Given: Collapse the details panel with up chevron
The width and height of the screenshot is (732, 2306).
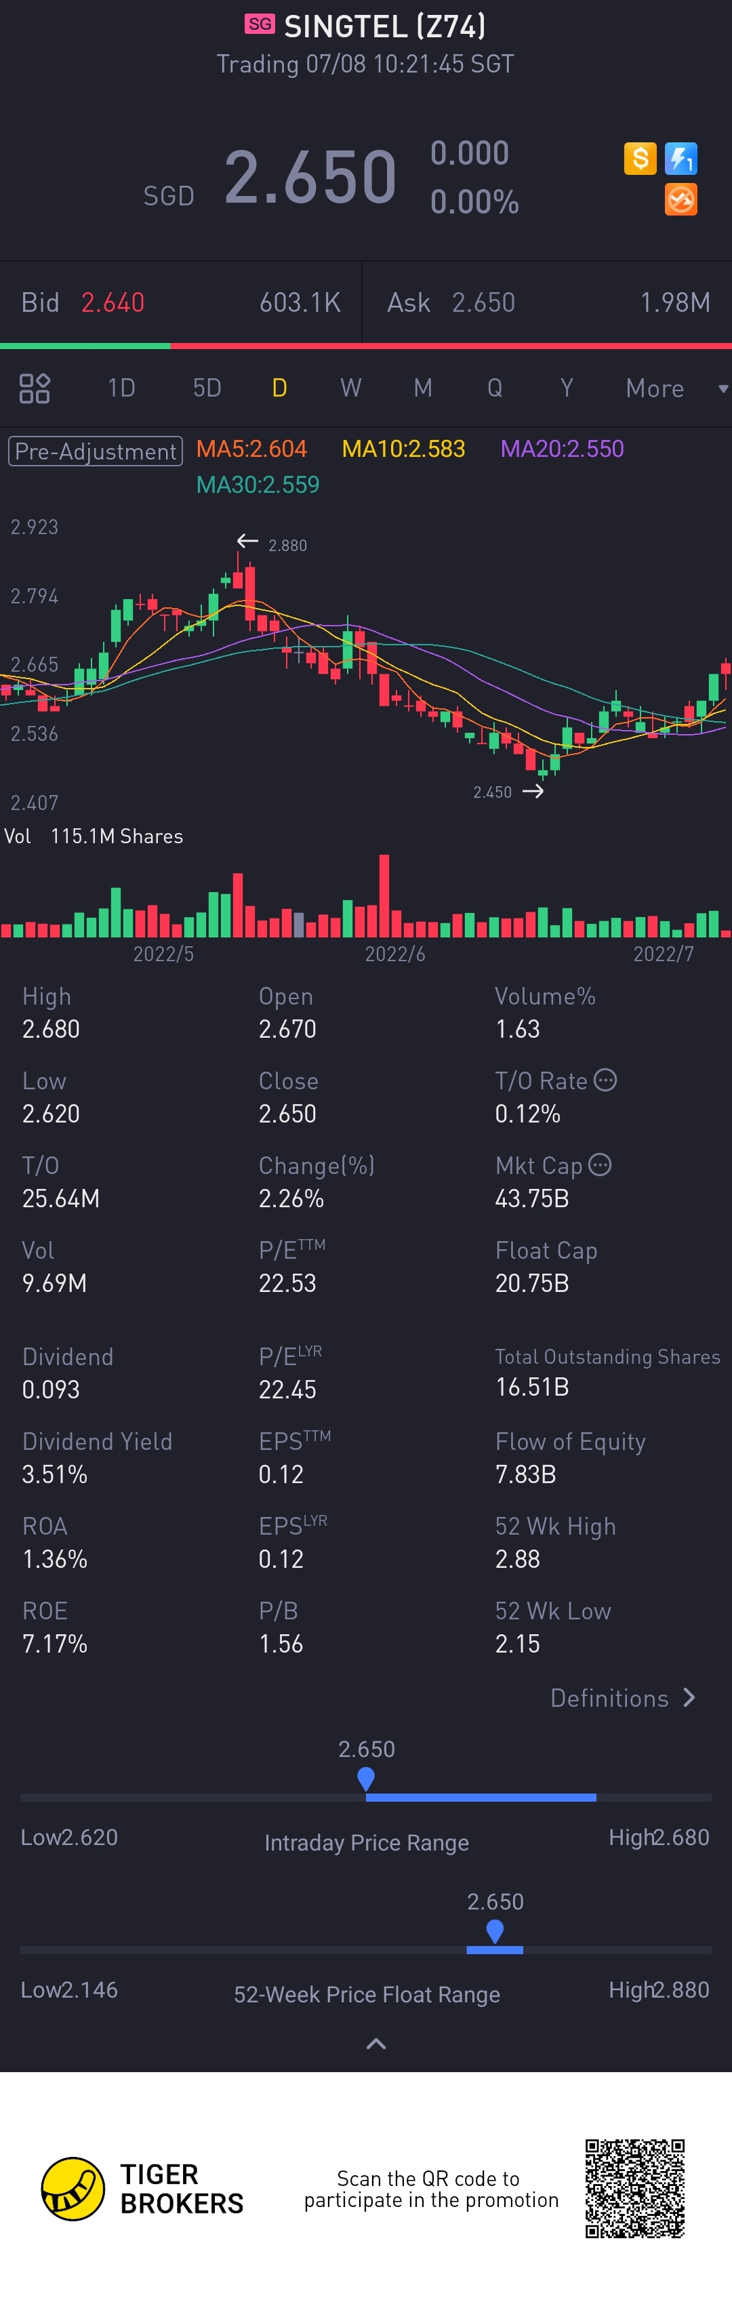Looking at the screenshot, I should [377, 2044].
